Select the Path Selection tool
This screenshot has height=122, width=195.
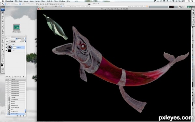[x=3, y=49]
